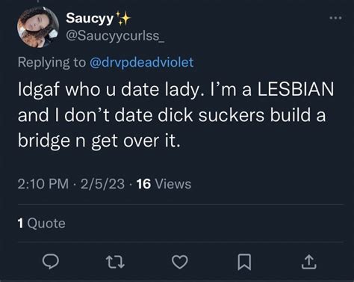Click the 2/5/23 date

(102, 184)
